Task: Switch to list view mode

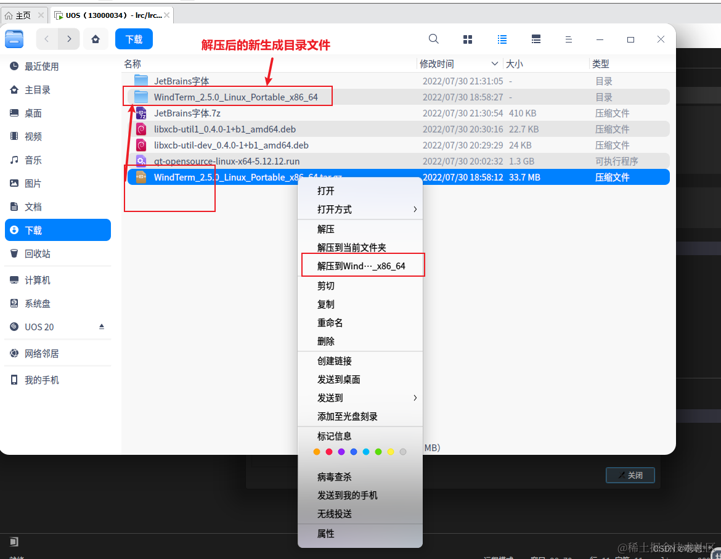Action: click(x=502, y=39)
